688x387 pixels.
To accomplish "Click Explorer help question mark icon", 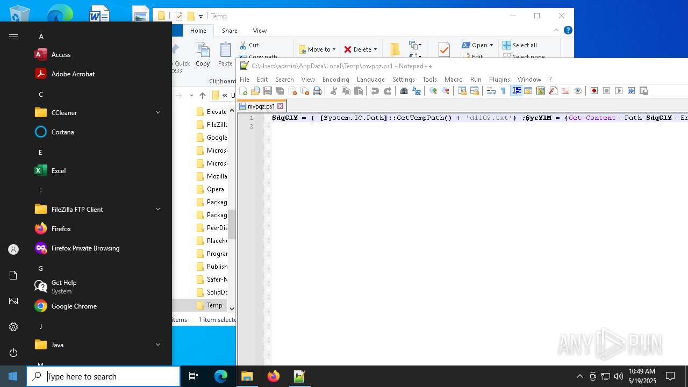I will pos(568,30).
